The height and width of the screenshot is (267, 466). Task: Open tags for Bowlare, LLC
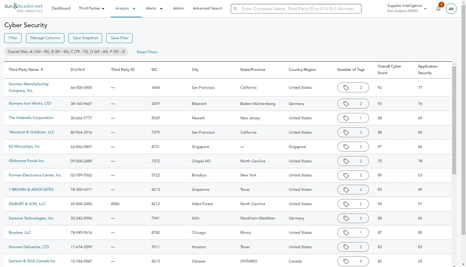click(x=353, y=233)
